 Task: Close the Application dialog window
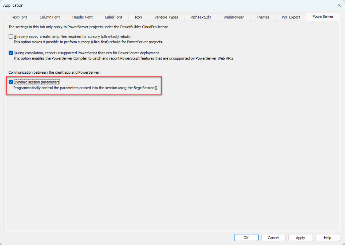pos(339,5)
